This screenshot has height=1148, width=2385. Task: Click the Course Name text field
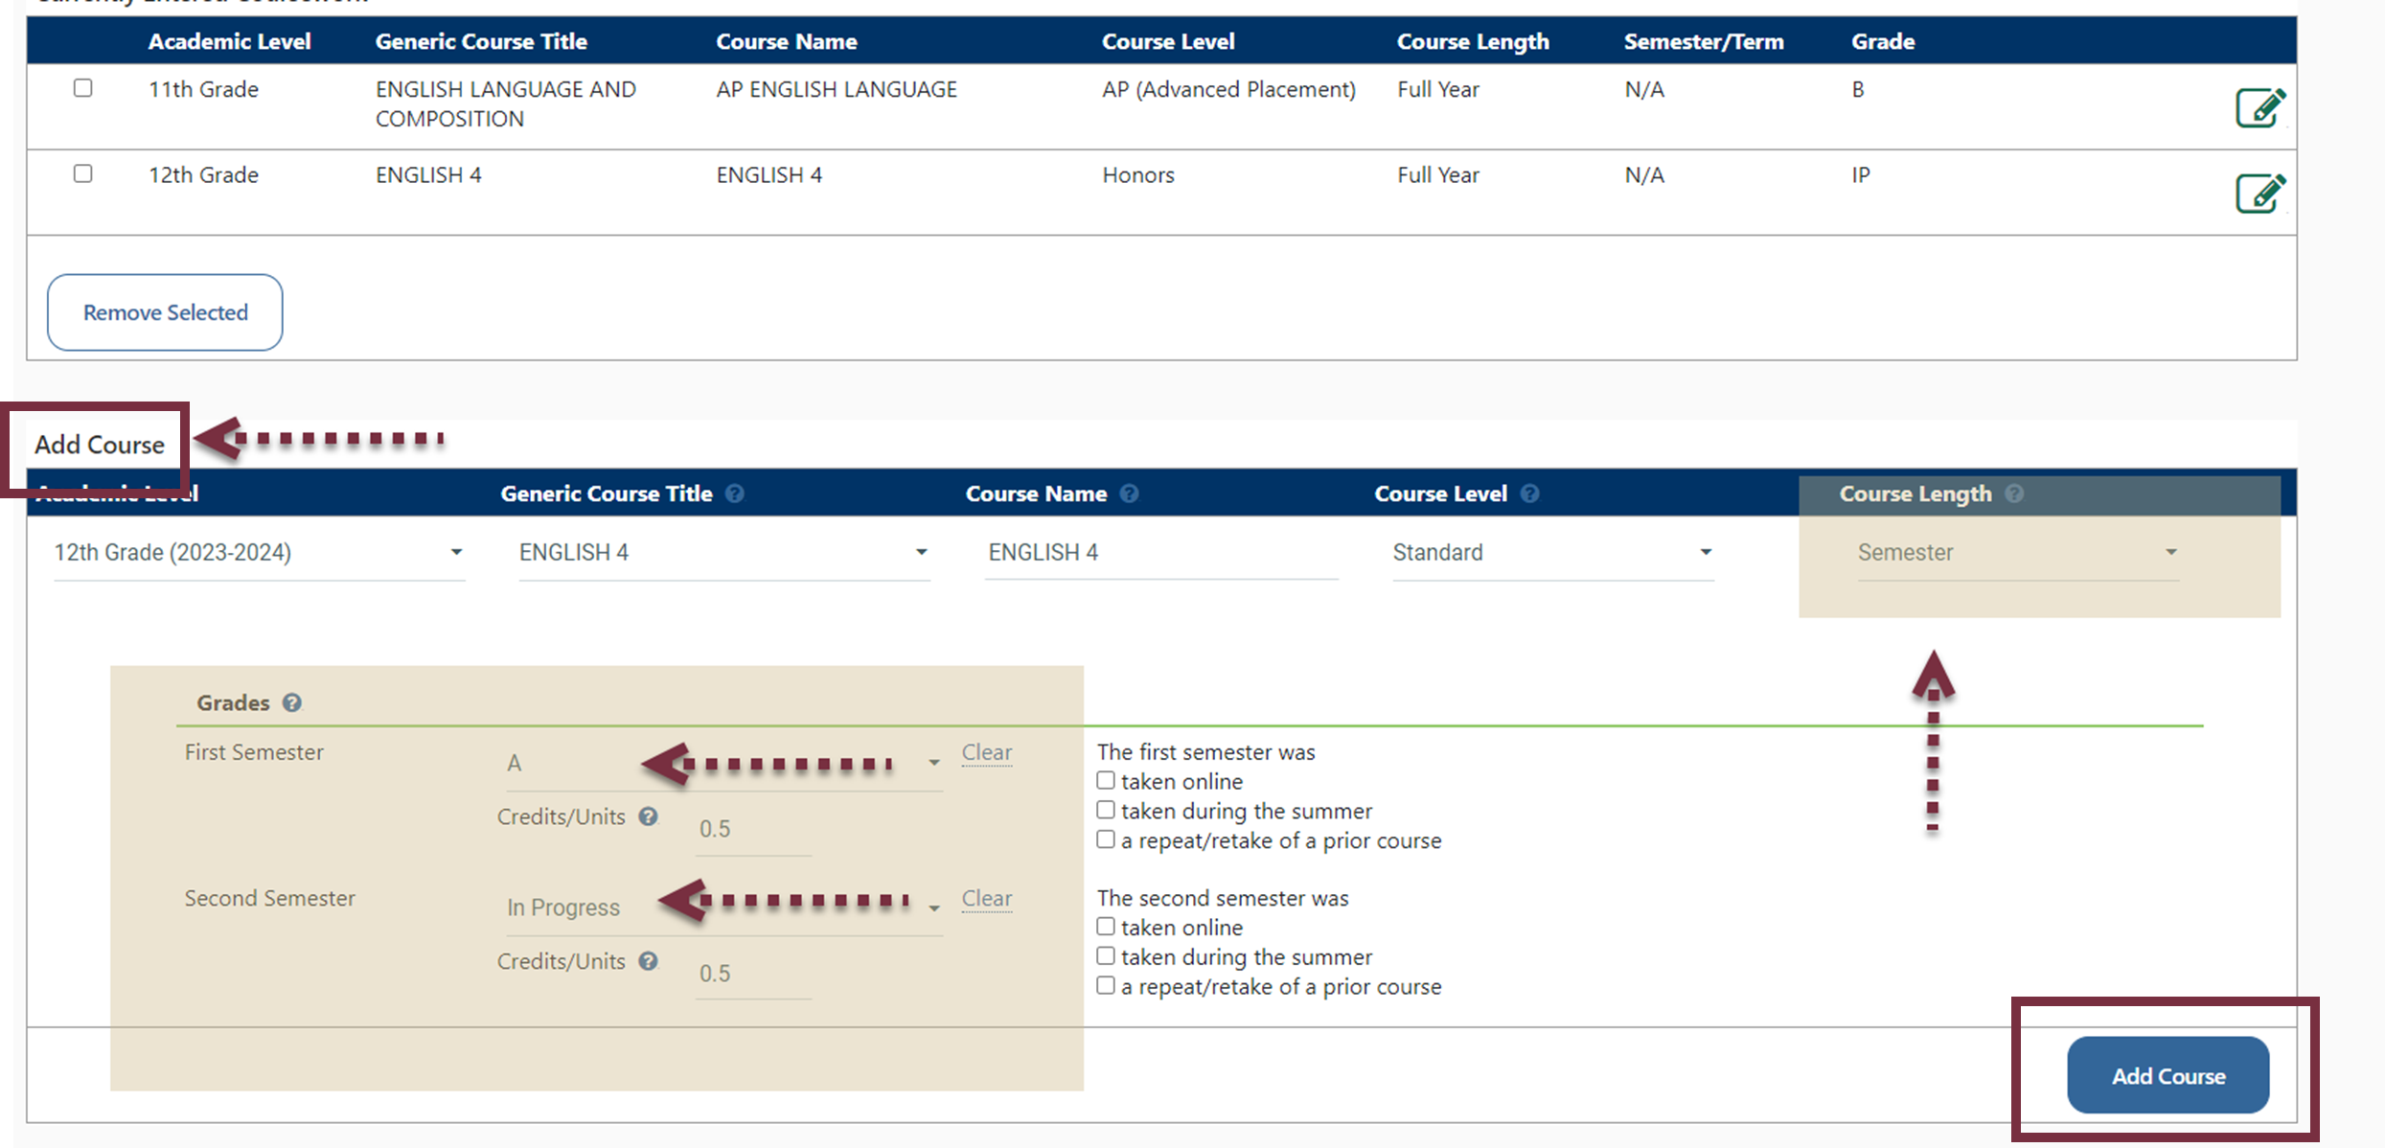click(1159, 553)
